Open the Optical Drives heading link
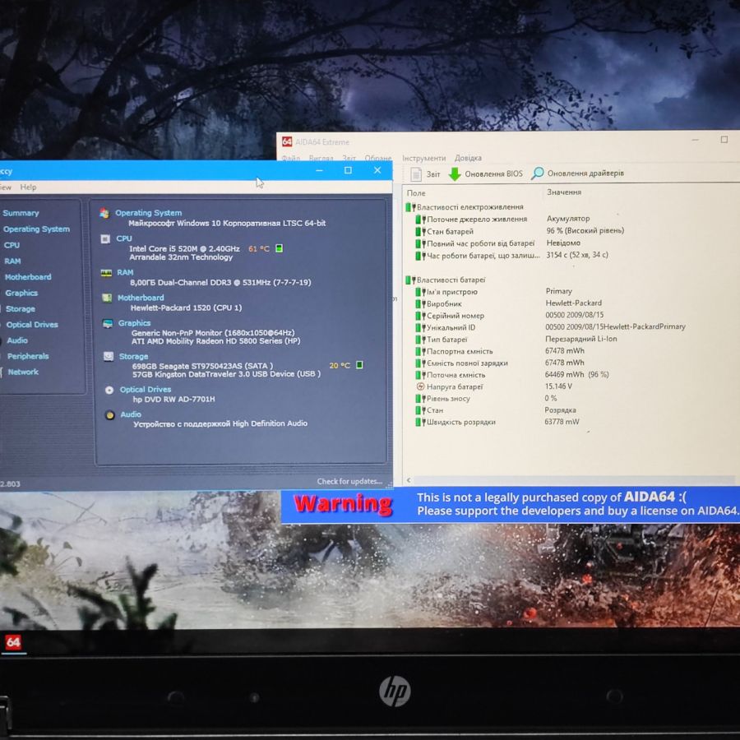 click(146, 390)
